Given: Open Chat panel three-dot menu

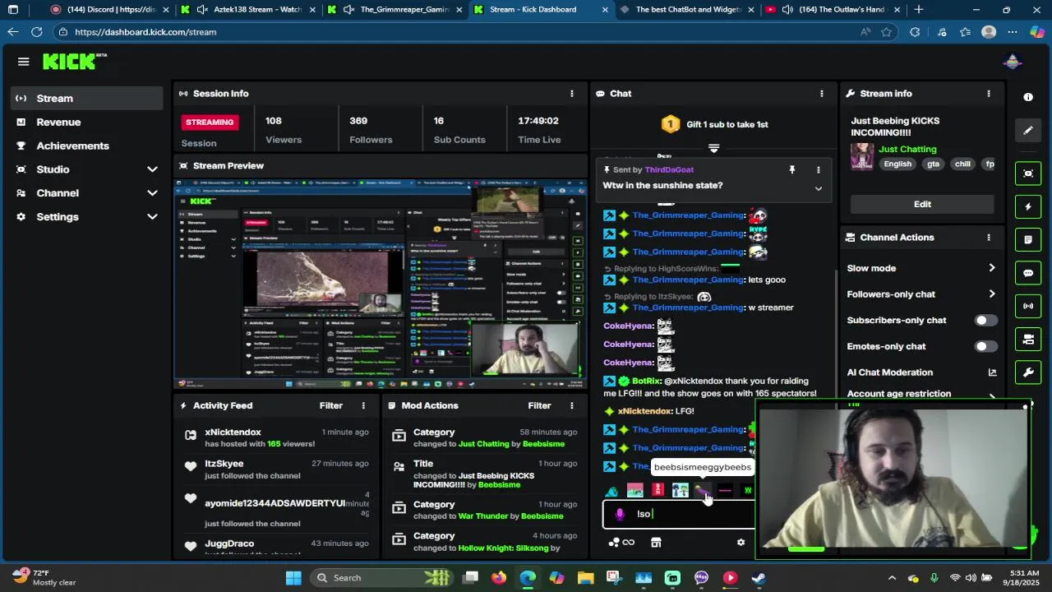Looking at the screenshot, I should coord(821,94).
